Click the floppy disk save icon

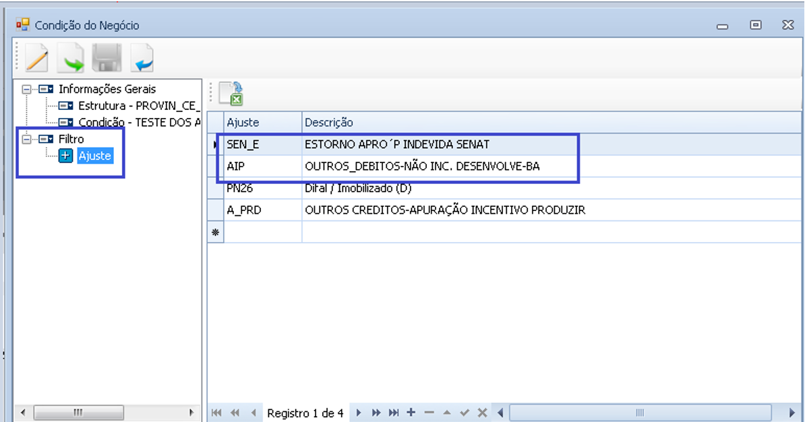[106, 59]
